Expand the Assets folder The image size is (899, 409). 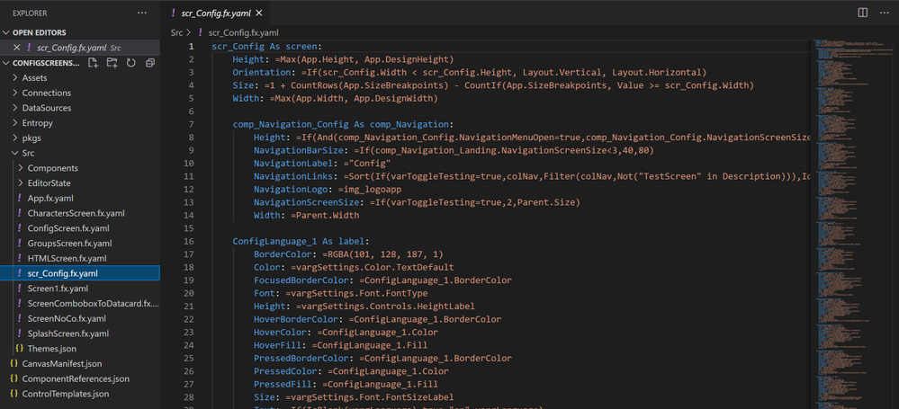[34, 78]
